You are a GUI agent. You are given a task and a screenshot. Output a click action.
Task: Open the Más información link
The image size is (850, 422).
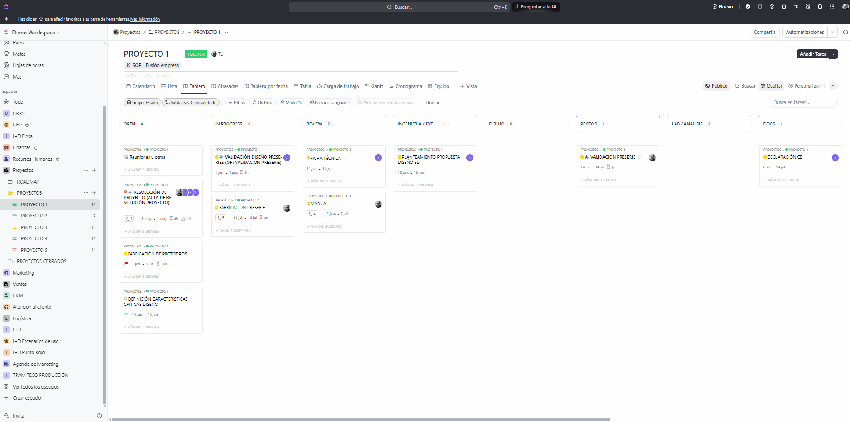pyautogui.click(x=145, y=19)
